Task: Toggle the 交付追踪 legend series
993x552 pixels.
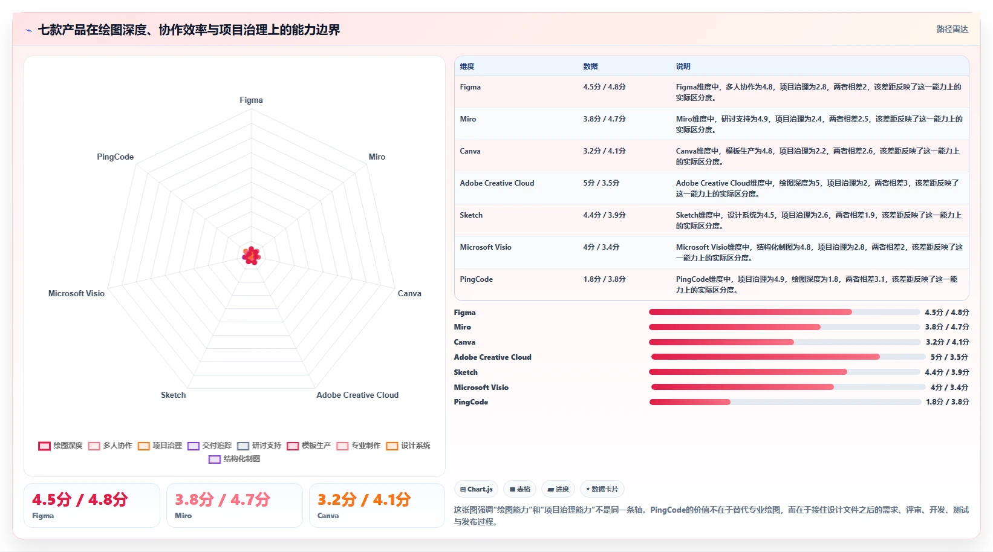Action: (209, 446)
